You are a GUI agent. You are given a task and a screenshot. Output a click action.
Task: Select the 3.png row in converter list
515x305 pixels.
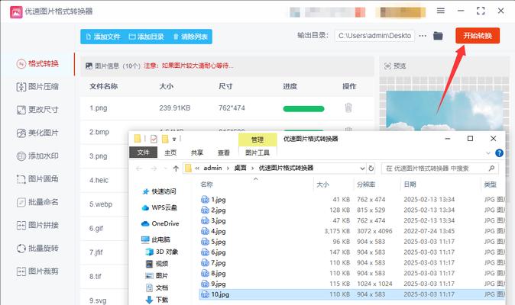(105, 156)
